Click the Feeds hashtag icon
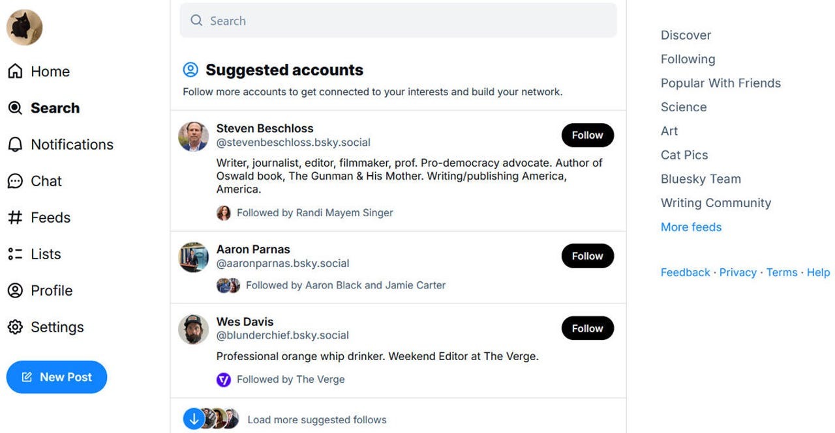This screenshot has height=433, width=835. 15,217
